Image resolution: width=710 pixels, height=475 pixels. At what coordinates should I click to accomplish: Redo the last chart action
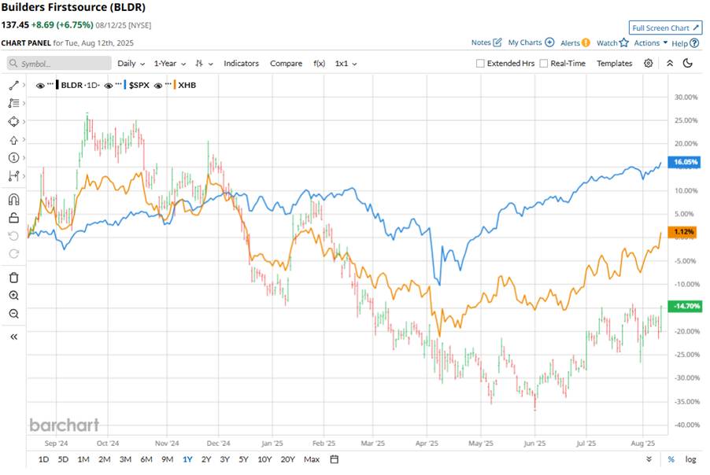pyautogui.click(x=13, y=254)
